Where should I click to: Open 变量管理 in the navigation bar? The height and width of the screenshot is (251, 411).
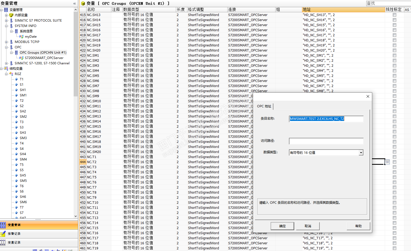point(39,225)
